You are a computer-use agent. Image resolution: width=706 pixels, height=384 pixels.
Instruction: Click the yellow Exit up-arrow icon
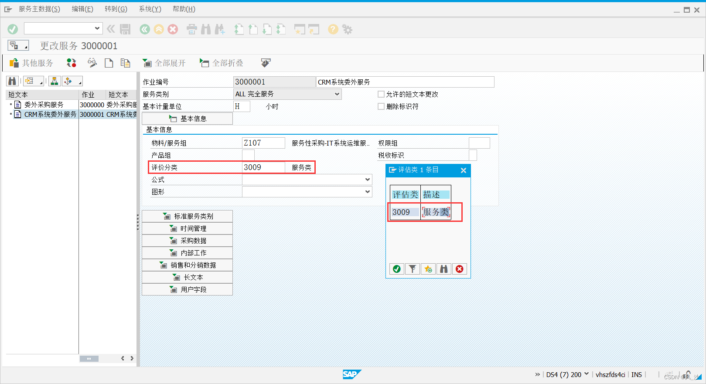[x=159, y=29]
